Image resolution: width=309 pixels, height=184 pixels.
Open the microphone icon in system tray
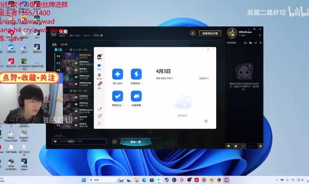pos(288,180)
